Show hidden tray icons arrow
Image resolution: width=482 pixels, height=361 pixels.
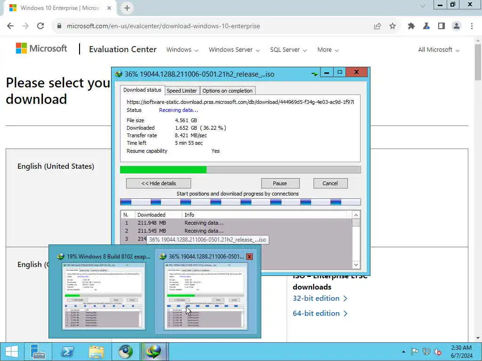tap(403, 352)
